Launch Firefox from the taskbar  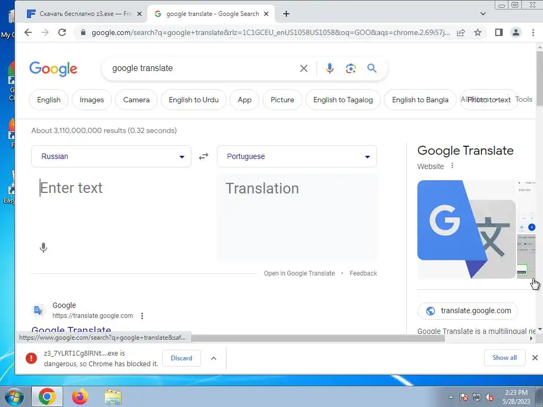pos(80,396)
